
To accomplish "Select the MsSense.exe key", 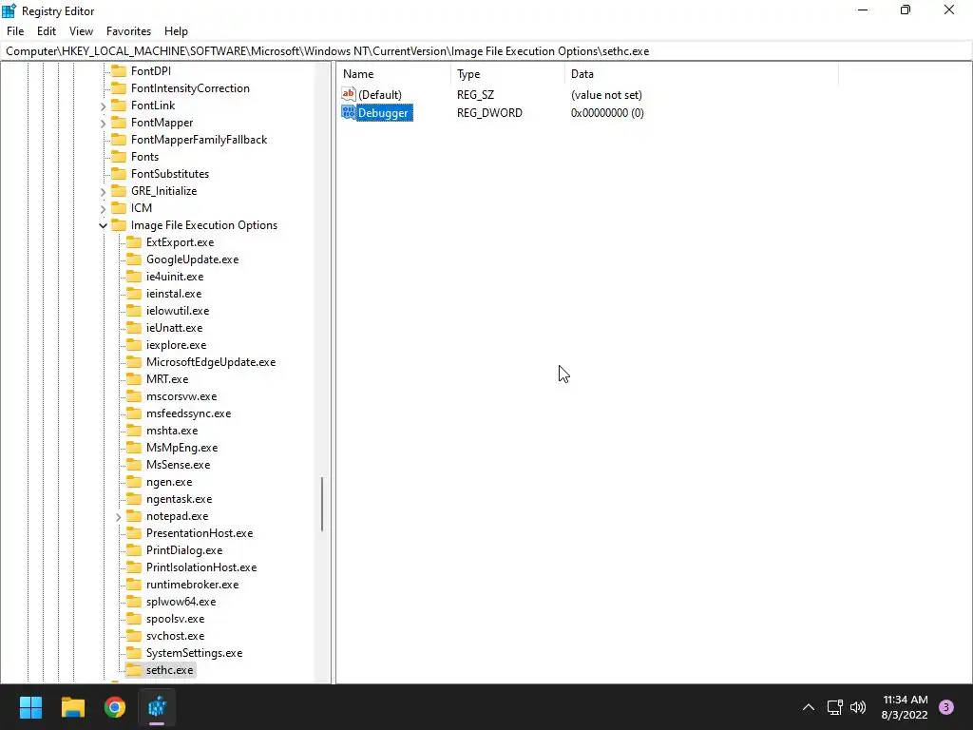I will click(x=178, y=465).
